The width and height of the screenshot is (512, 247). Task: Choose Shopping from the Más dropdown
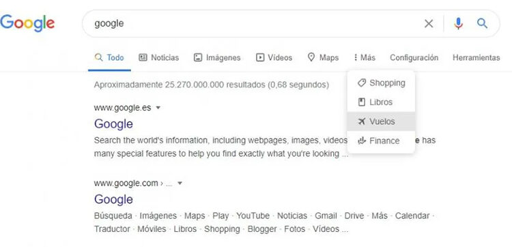381,83
